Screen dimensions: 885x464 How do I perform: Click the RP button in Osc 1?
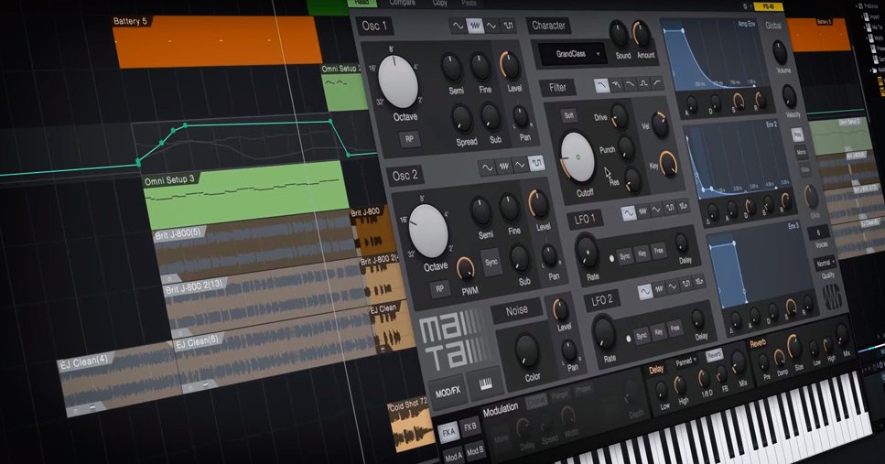coord(409,139)
